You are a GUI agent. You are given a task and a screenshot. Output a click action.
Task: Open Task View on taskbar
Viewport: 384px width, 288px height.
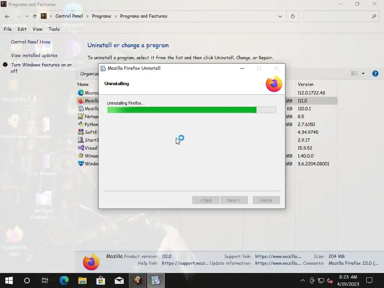click(45, 280)
